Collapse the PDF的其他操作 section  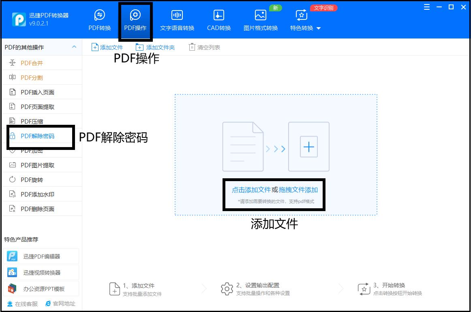pyautogui.click(x=74, y=47)
